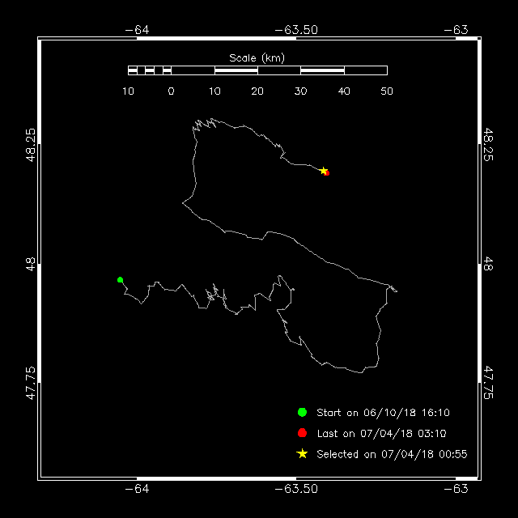Click the yellow star selected position marker

point(324,171)
